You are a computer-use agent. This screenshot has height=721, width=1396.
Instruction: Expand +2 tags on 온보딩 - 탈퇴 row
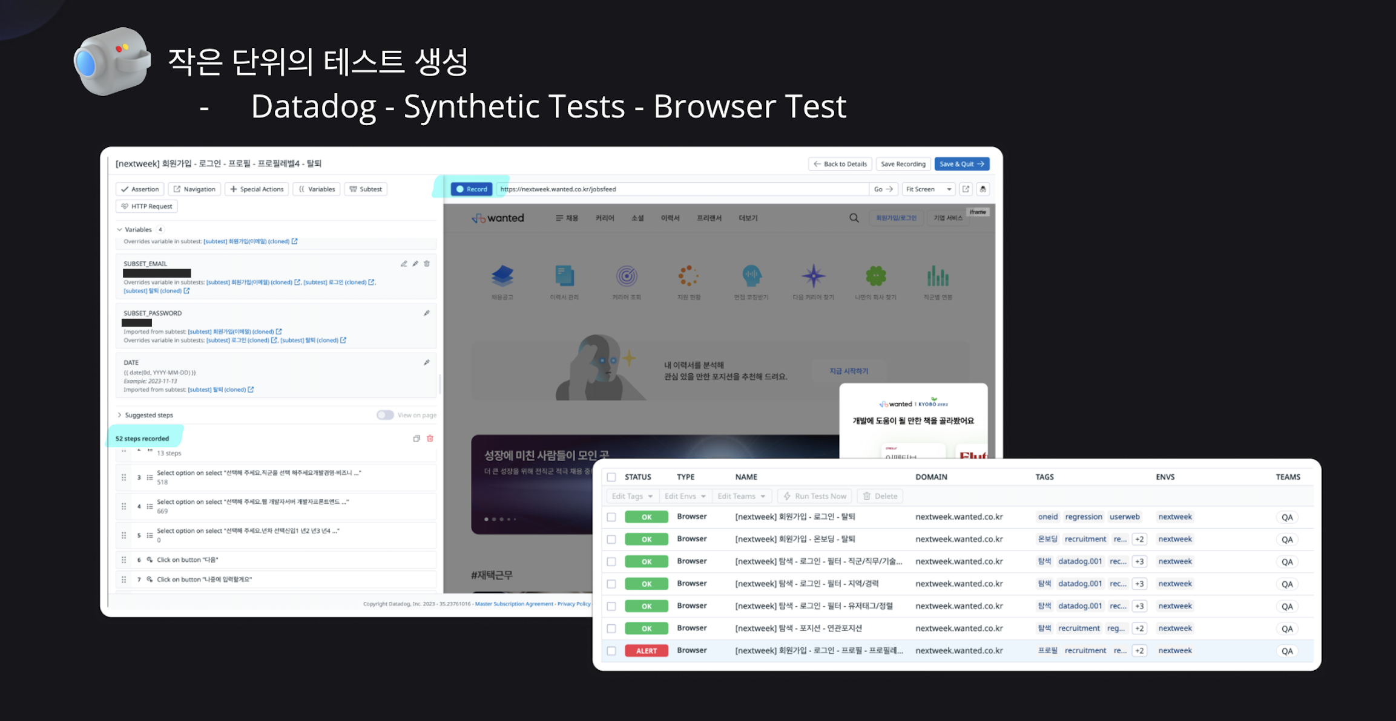(x=1139, y=540)
